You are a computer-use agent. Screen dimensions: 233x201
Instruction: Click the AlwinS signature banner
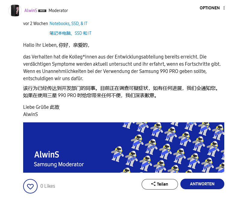click(x=124, y=147)
